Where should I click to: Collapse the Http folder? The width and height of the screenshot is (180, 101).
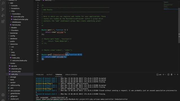[10, 11]
